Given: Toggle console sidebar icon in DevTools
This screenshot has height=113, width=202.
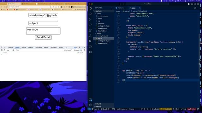Looking at the screenshot, I should (x=2, y=50).
